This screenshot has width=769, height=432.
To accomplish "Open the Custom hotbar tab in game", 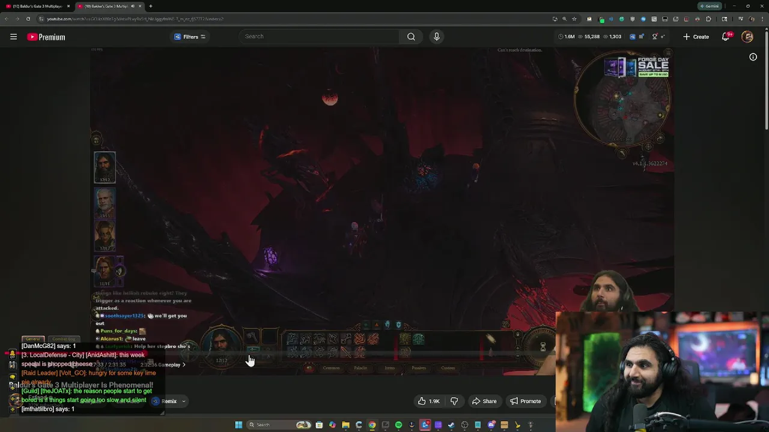I will pos(448,368).
